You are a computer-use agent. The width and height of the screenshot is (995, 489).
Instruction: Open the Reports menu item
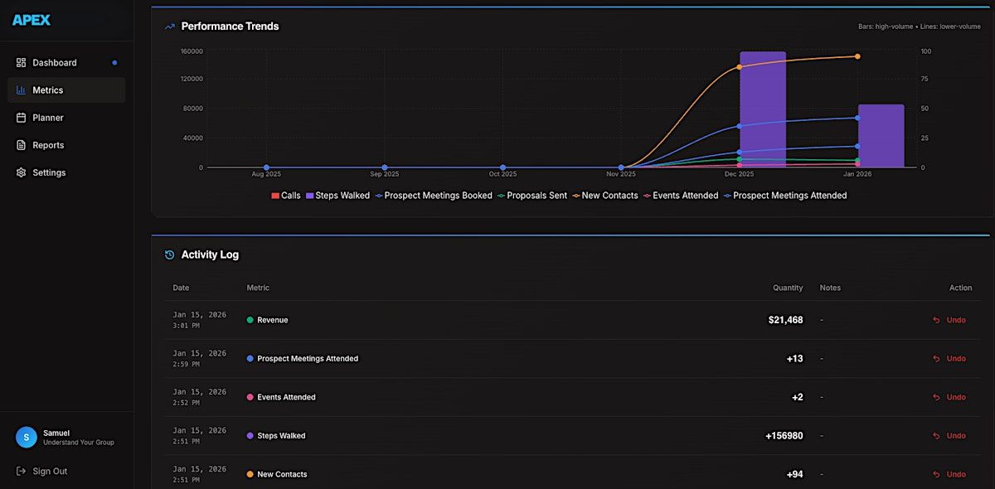[x=48, y=145]
